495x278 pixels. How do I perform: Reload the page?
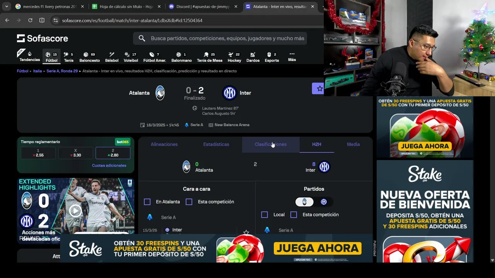click(30, 20)
